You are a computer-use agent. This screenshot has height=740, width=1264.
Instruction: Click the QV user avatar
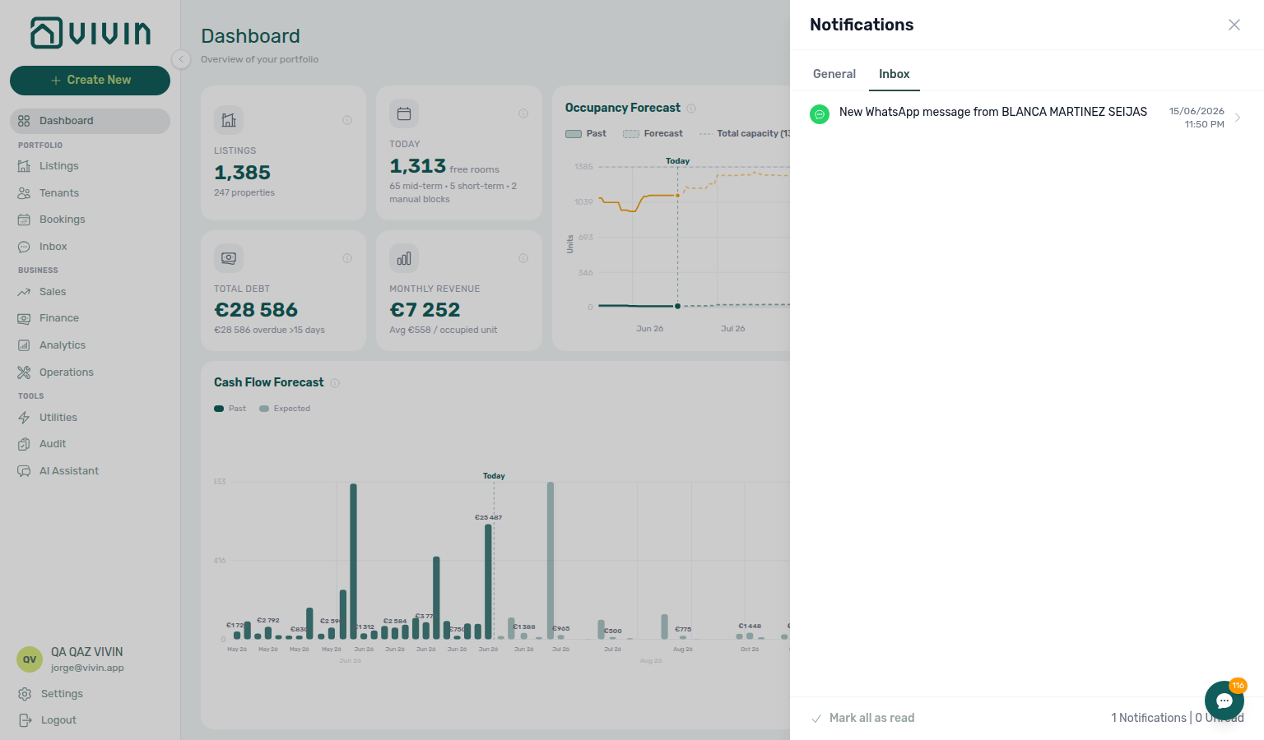(x=30, y=659)
